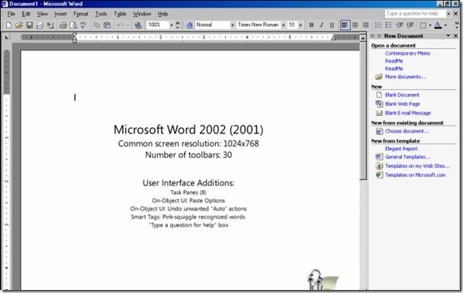The height and width of the screenshot is (293, 463).
Task: Click the Insert Hyperlink globe icon
Action: click(x=138, y=25)
